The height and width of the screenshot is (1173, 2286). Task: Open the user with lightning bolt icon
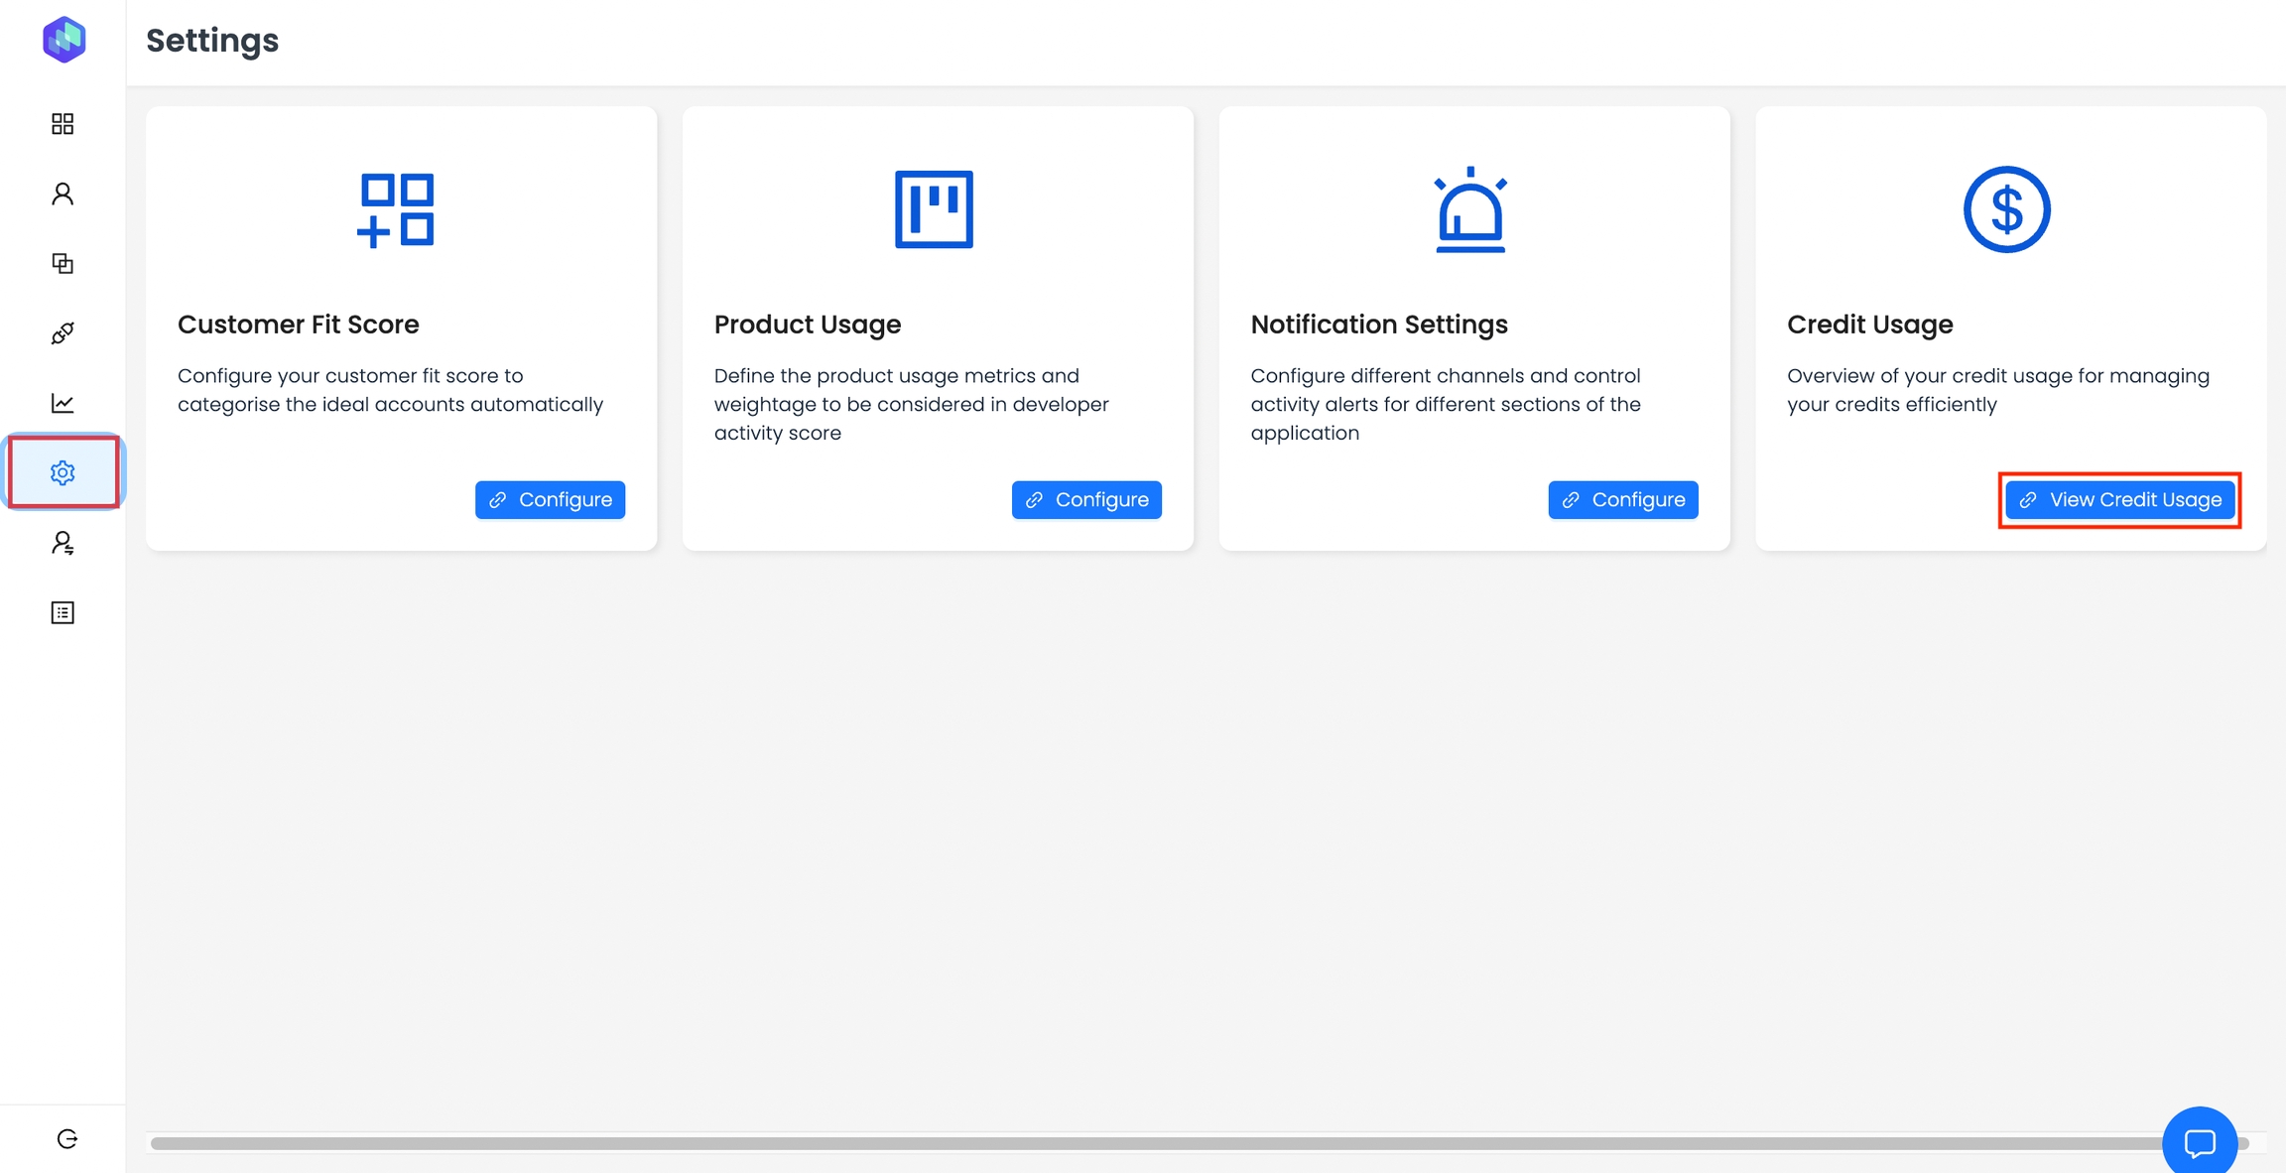pyautogui.click(x=63, y=543)
